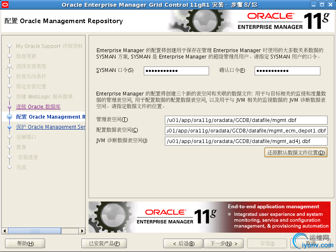Click the '选择安装类型' step text
Screen dimensions: 336x252
31,66
